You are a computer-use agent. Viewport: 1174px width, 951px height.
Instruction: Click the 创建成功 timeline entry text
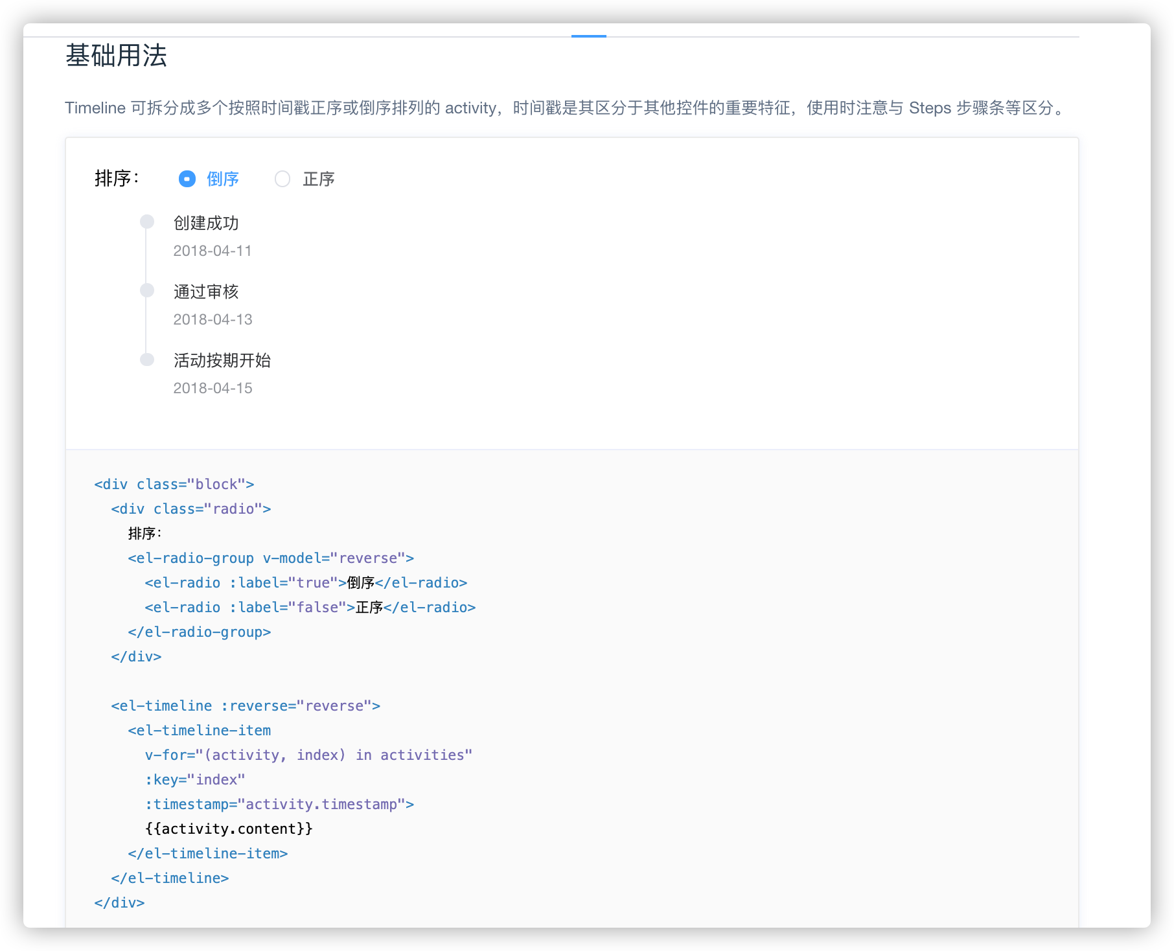point(206,223)
